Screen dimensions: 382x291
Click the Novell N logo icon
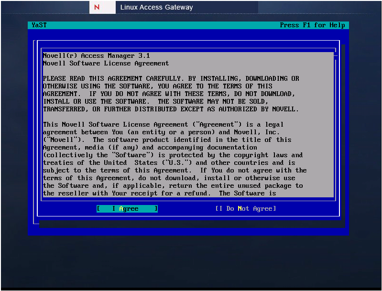pos(97,7)
